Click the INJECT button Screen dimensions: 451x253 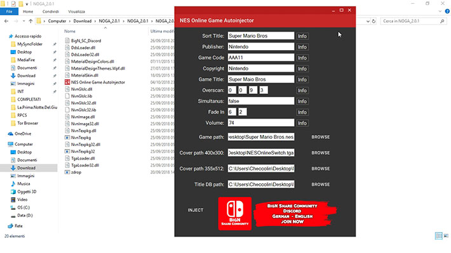pos(196,211)
